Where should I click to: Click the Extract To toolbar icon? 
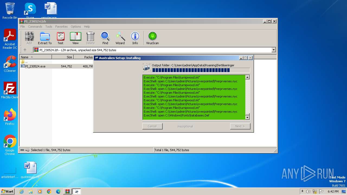pyautogui.click(x=45, y=38)
